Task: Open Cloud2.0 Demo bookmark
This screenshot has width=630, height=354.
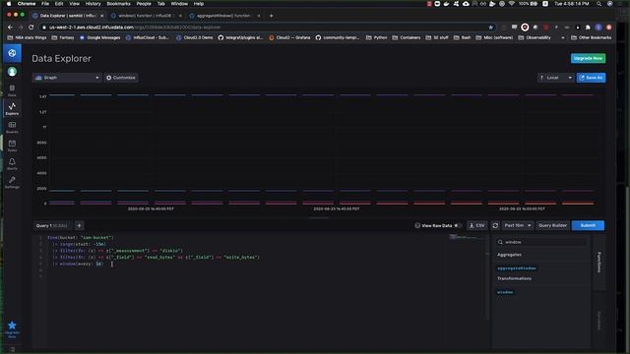Action: click(195, 37)
